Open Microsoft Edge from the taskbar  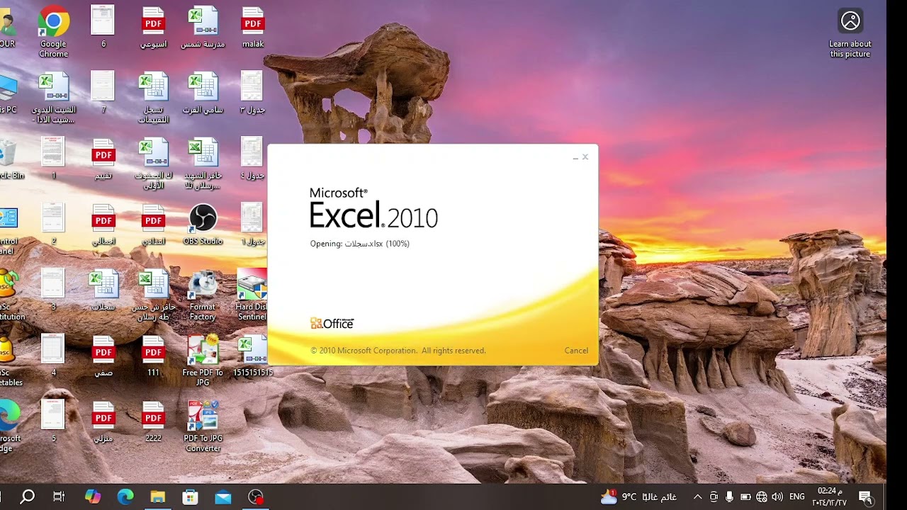(125, 497)
